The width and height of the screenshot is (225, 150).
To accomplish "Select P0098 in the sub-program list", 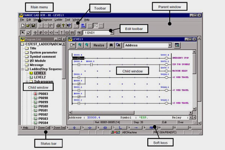I will point(43,98).
